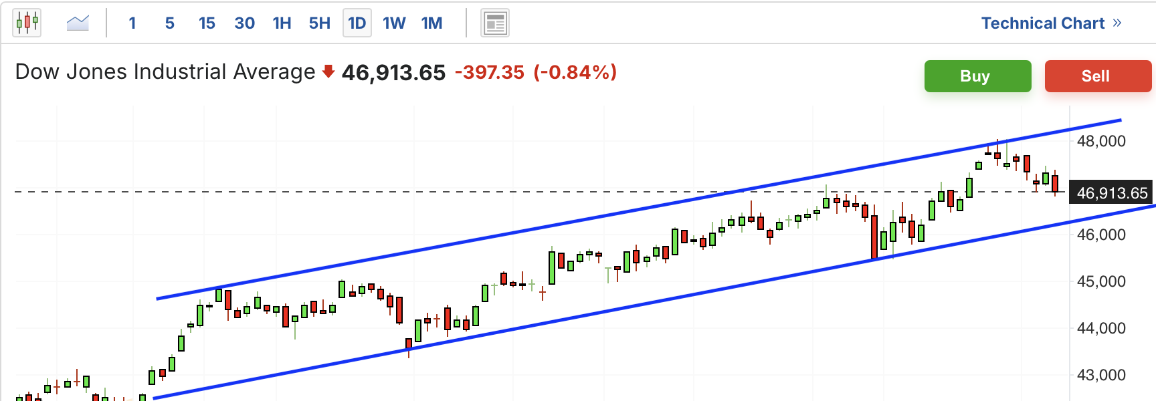Select the candlestick chart type icon
Image resolution: width=1156 pixels, height=401 pixels.
click(27, 23)
